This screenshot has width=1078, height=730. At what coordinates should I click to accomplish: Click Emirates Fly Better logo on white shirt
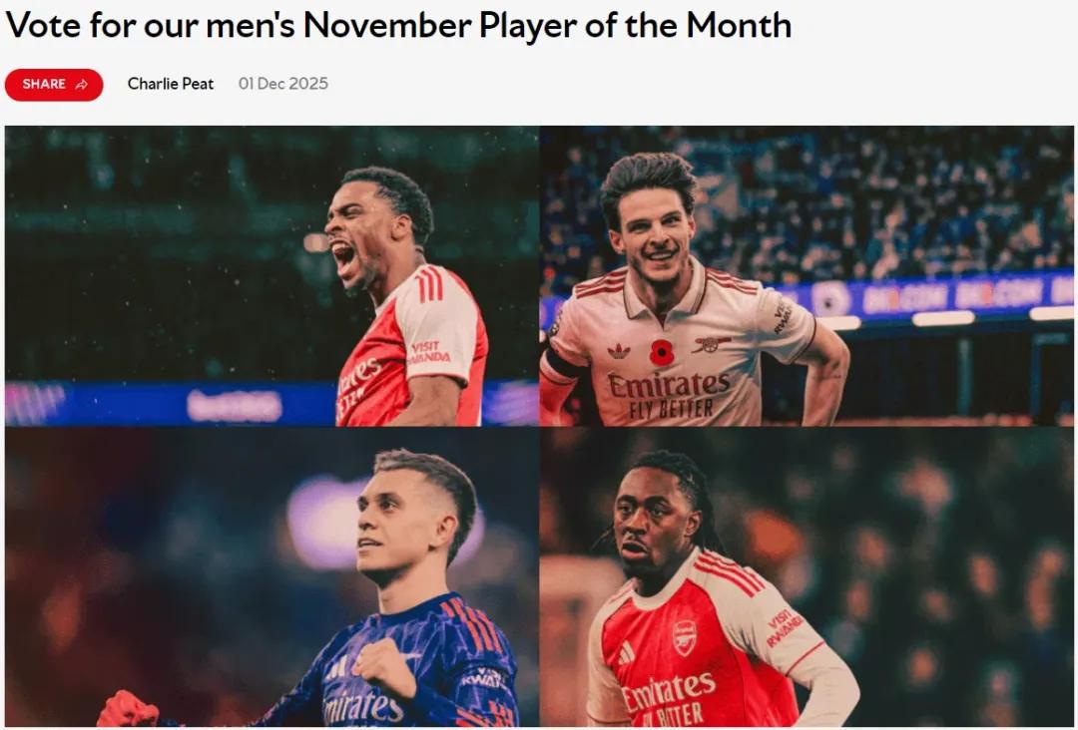point(669,395)
